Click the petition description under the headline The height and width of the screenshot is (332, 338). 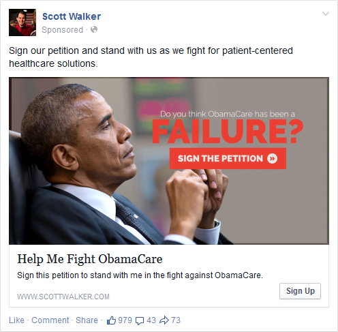tap(140, 275)
